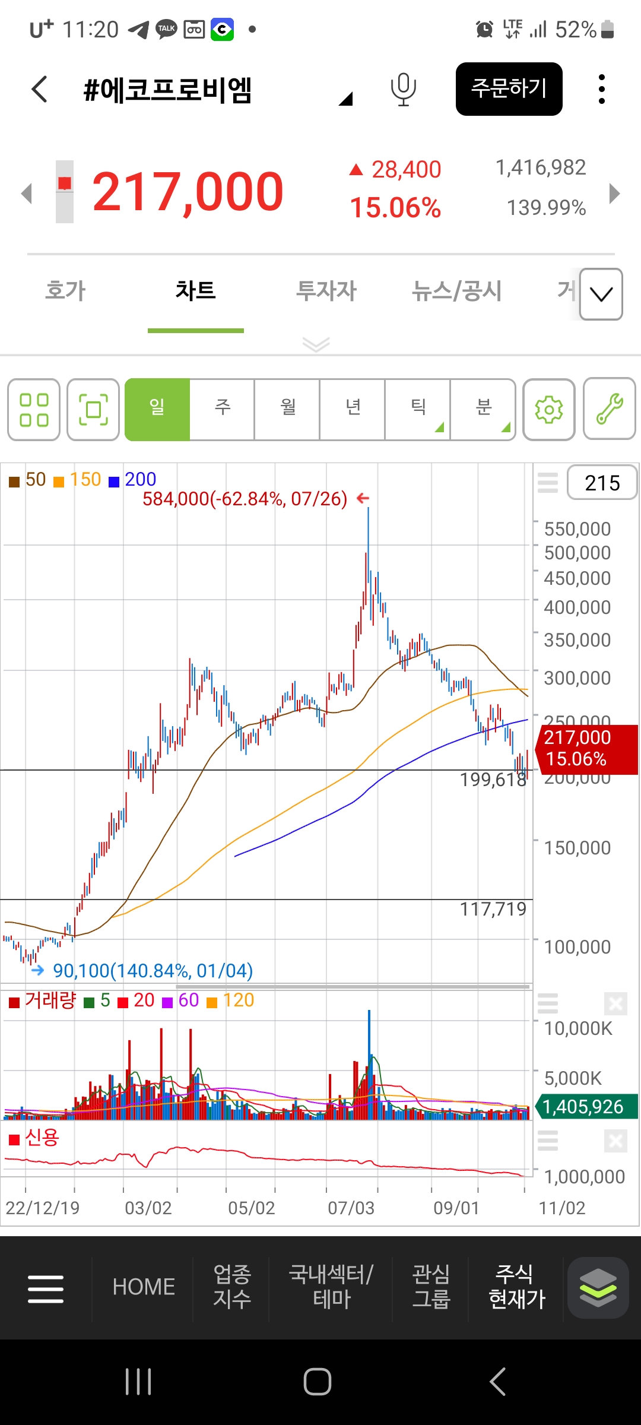Select the 월 monthly period
This screenshot has width=641, height=1425.
point(288,410)
